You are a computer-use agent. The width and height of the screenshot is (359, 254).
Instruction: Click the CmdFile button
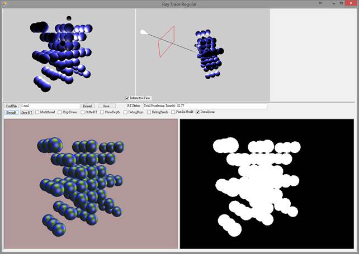point(11,106)
